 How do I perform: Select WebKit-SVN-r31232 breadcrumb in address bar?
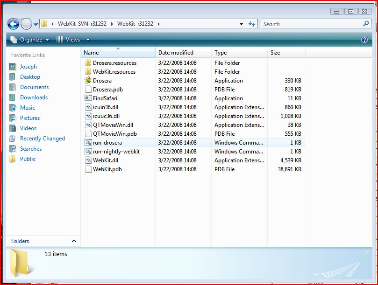(x=82, y=24)
